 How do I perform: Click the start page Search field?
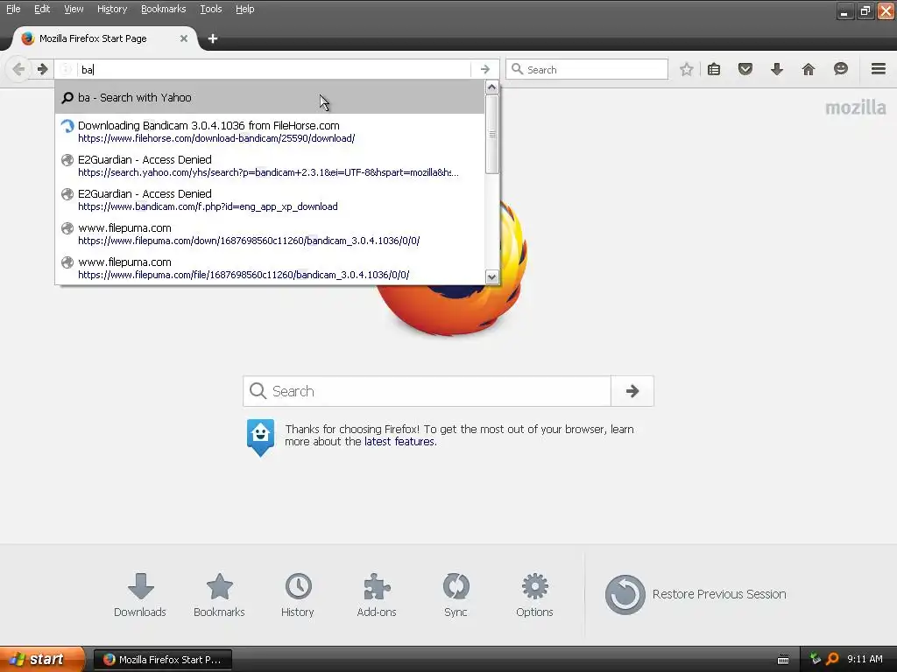coord(427,391)
